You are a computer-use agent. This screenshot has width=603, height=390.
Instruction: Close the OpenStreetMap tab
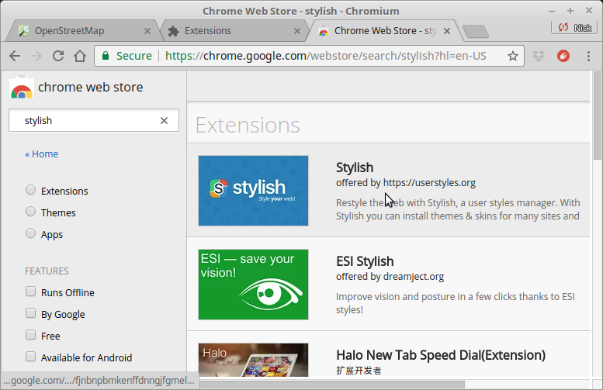pos(147,31)
